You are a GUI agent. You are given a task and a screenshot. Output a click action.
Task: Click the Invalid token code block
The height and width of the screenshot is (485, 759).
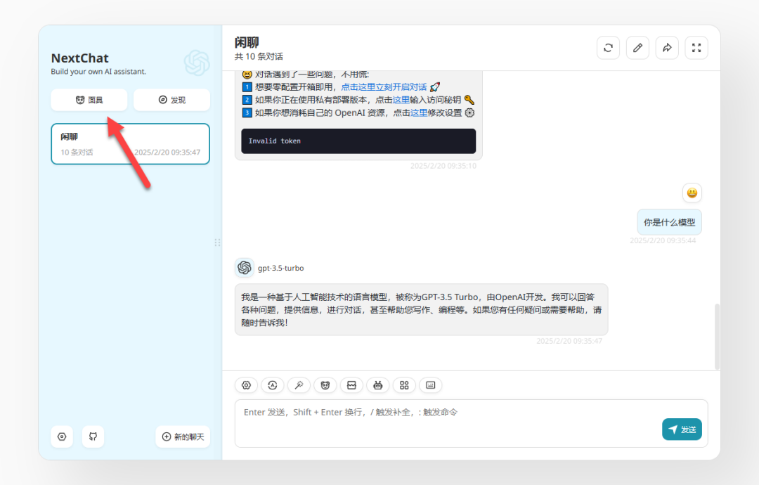tap(358, 141)
